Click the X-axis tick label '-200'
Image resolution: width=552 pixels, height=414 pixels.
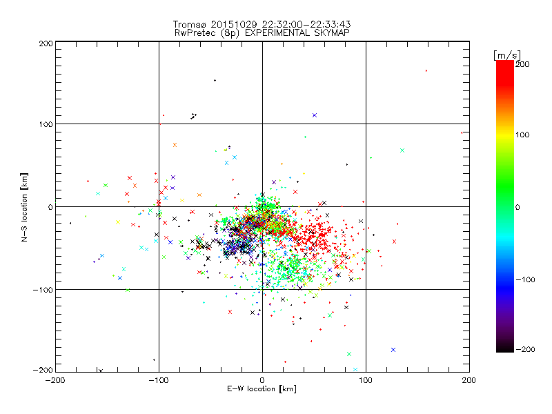coord(55,380)
